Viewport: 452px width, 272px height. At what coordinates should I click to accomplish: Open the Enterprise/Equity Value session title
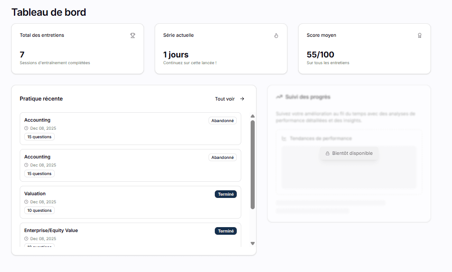coord(51,231)
